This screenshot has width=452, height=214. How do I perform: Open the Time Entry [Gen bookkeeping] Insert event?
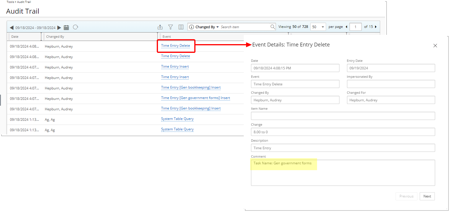191,88
